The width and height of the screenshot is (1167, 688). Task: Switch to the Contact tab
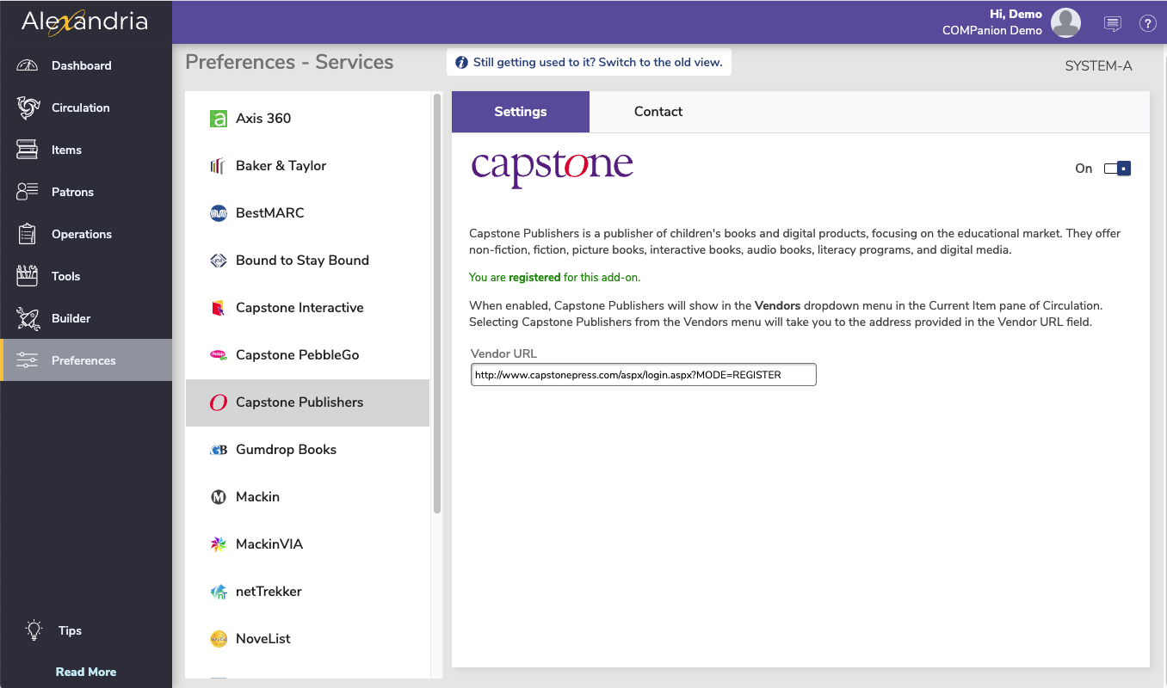658,112
